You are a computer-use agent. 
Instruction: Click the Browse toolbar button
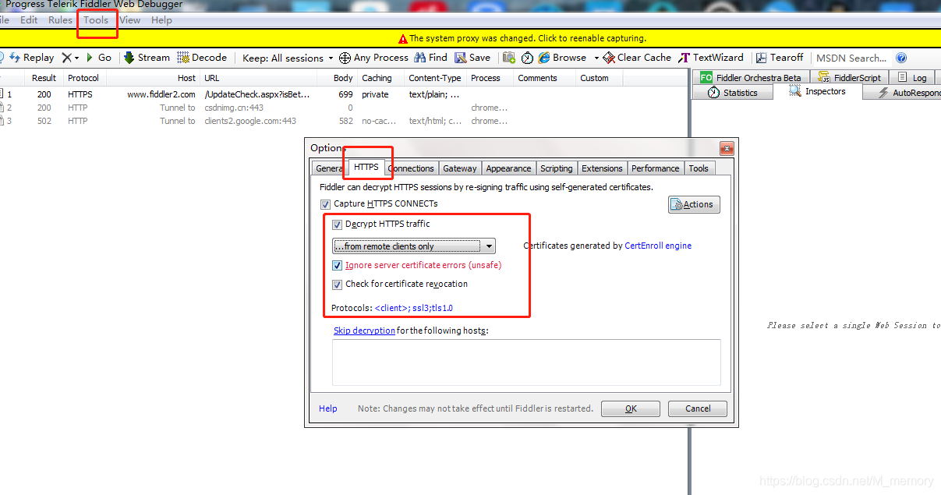tap(563, 58)
